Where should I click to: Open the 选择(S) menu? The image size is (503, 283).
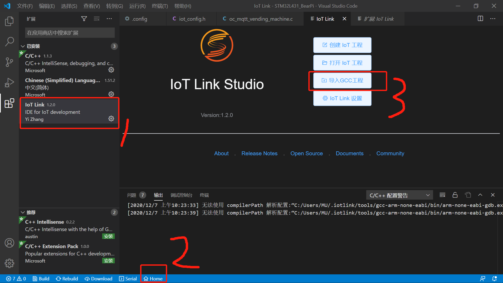(69, 6)
